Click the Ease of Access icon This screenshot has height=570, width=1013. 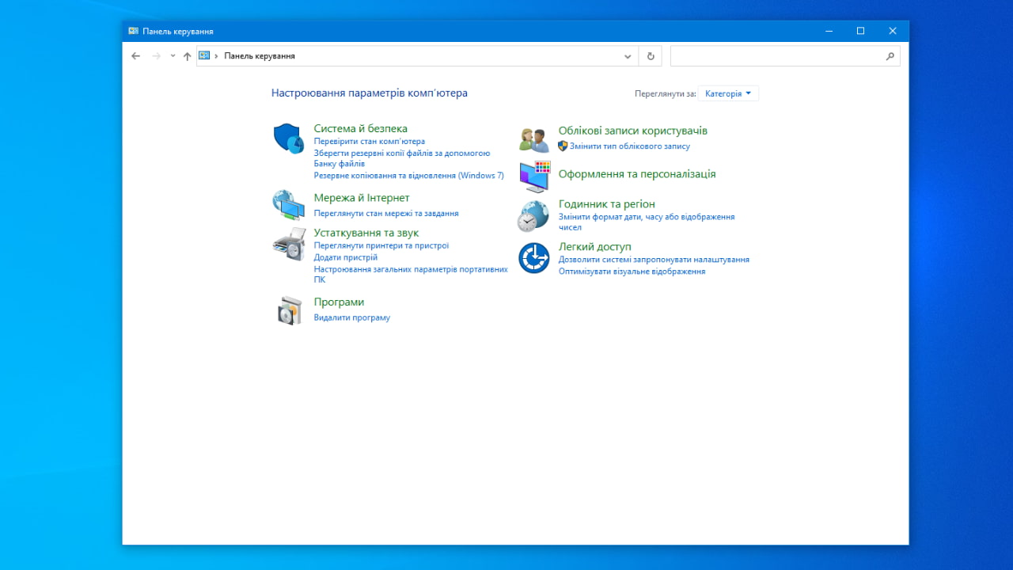pyautogui.click(x=533, y=258)
